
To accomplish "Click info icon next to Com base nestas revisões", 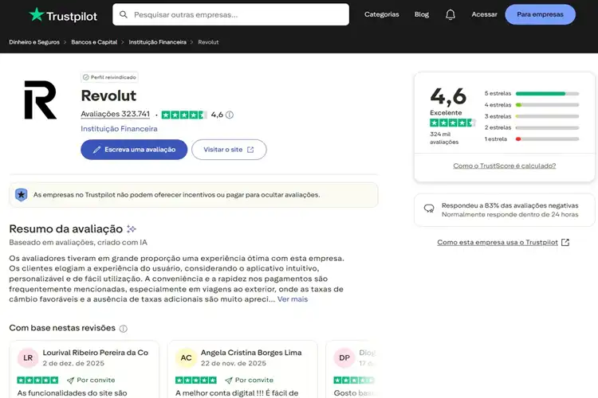I will 123,328.
